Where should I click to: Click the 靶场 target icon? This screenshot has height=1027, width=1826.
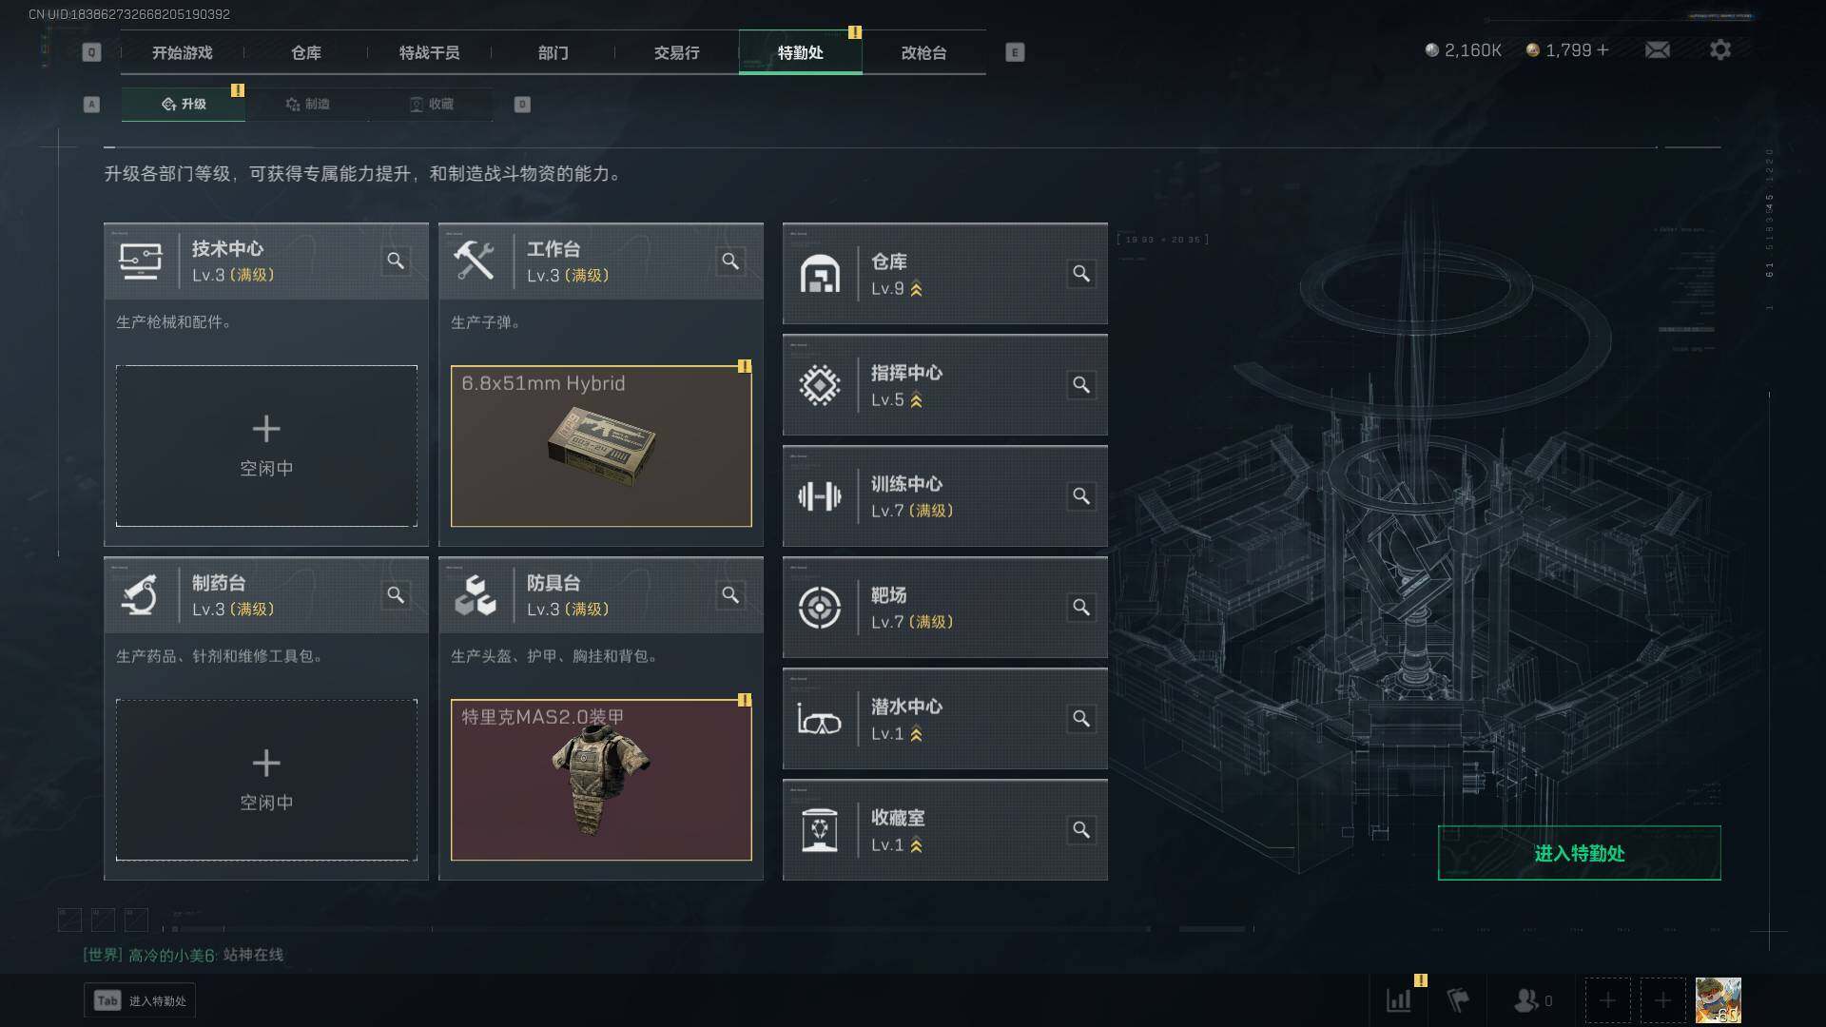[819, 608]
